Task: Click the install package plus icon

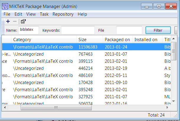Action: (8, 21)
